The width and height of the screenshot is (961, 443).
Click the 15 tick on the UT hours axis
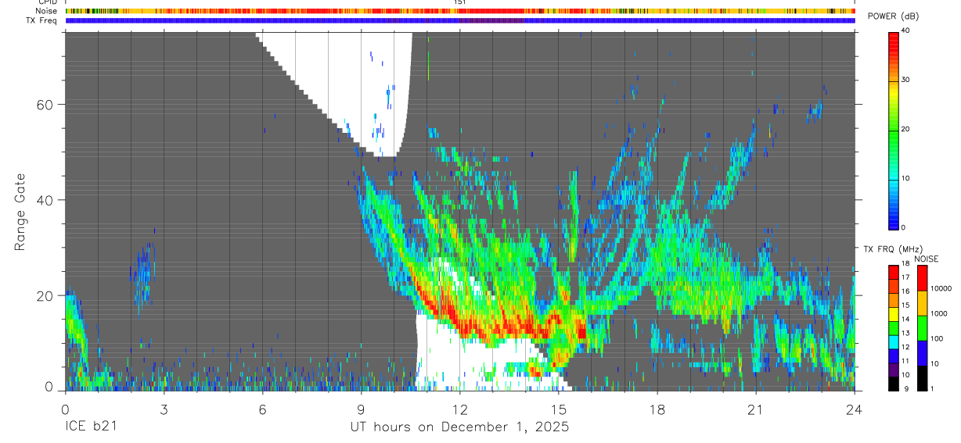558,409
